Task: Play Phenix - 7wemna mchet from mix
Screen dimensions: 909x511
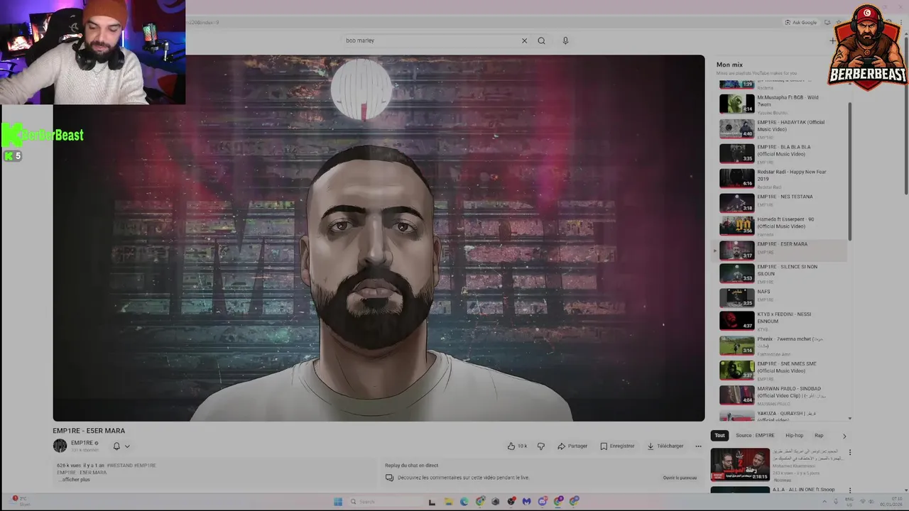Action: point(781,346)
